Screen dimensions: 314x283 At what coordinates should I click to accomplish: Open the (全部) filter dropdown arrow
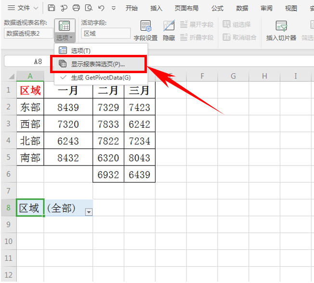point(89,212)
